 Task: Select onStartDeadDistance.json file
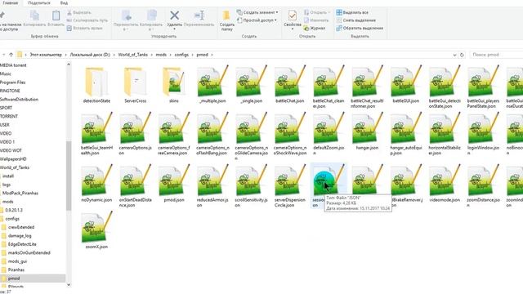tap(135, 186)
